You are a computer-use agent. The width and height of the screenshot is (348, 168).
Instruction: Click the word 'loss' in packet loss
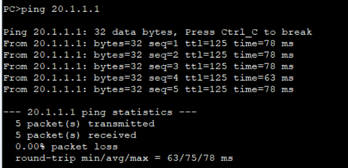click(x=106, y=147)
